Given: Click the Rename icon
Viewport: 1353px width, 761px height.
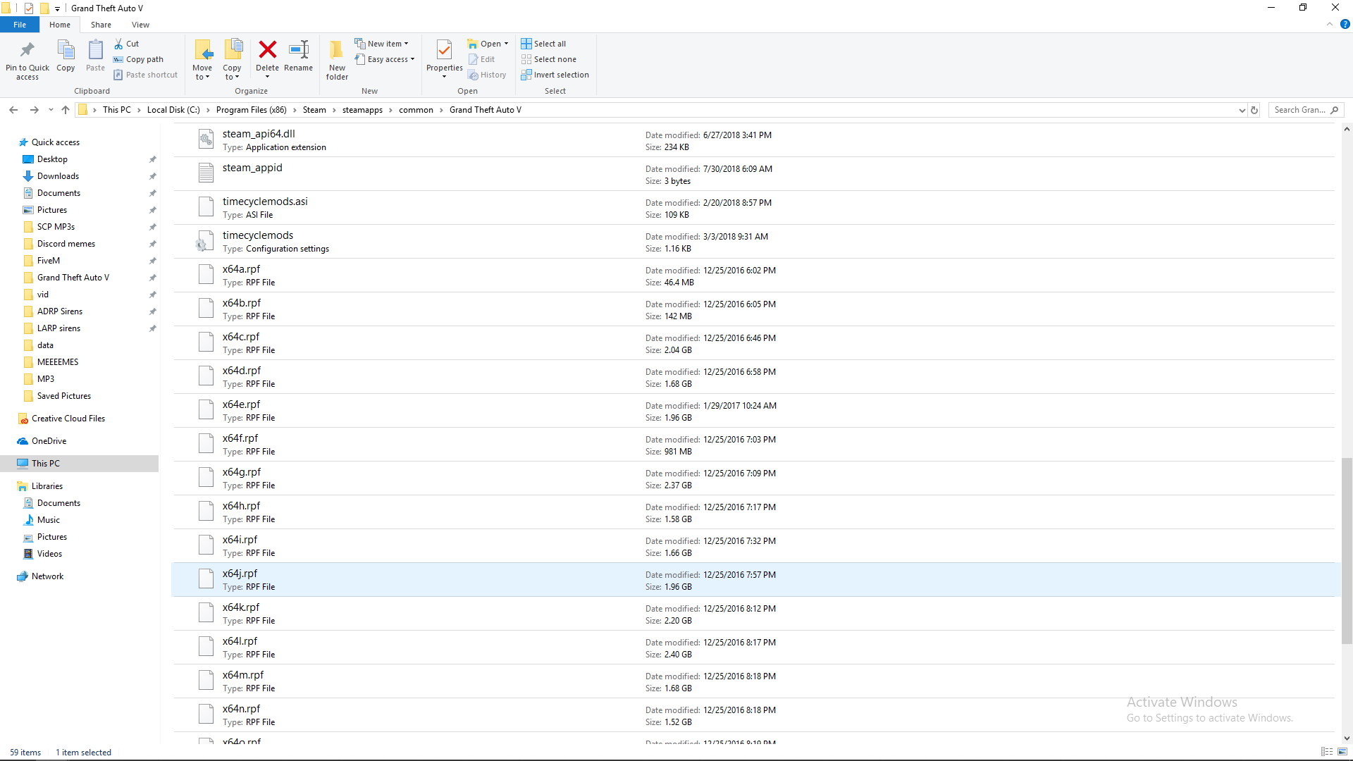Looking at the screenshot, I should click(x=299, y=49).
